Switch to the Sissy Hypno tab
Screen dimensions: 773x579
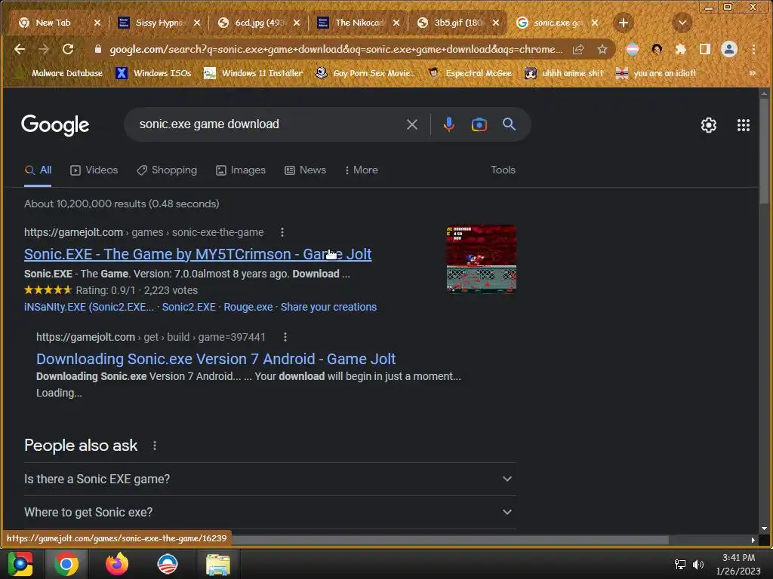[x=160, y=23]
